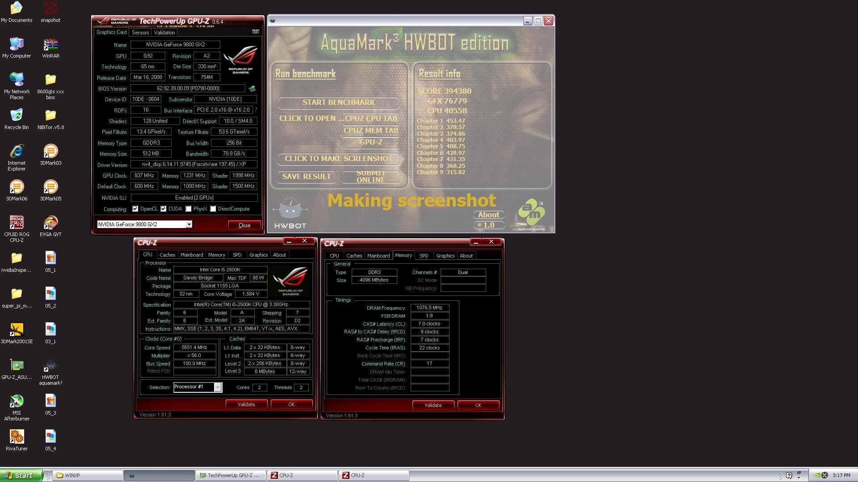This screenshot has height=482, width=858.
Task: Launch RivaTuner from desktop
Action: point(17,440)
